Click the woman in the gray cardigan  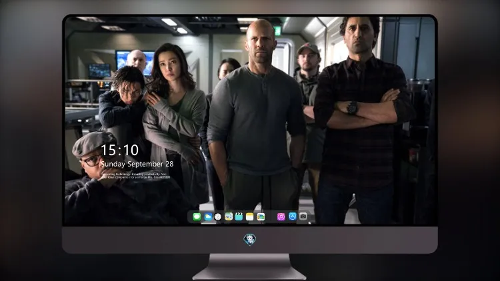[x=175, y=121]
